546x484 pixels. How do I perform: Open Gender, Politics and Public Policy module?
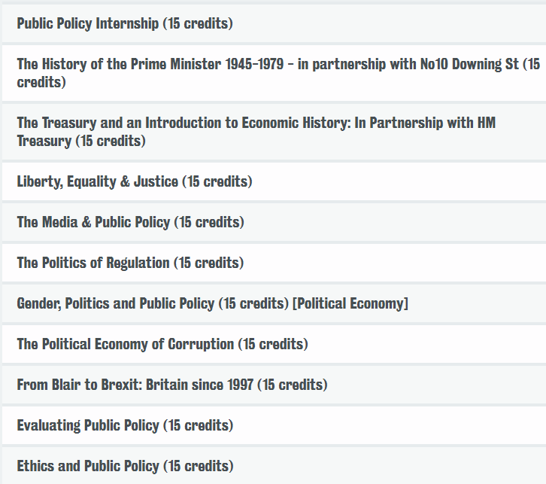(x=274, y=303)
